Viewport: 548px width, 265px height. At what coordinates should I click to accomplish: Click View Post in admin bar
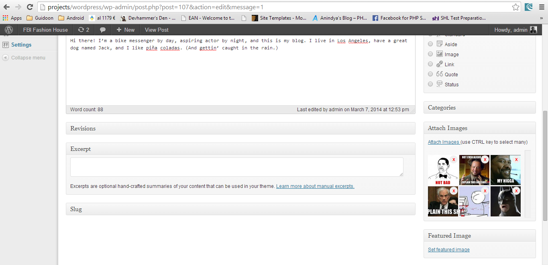(157, 30)
